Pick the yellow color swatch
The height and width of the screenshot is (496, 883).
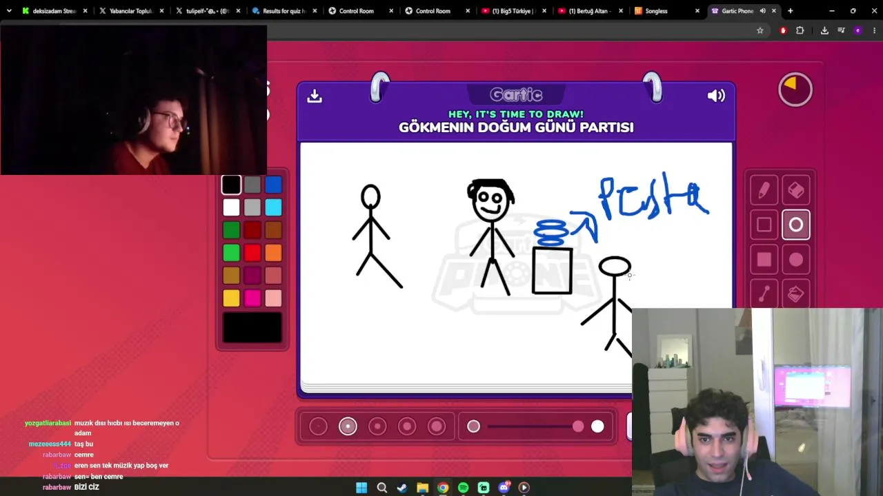231,298
